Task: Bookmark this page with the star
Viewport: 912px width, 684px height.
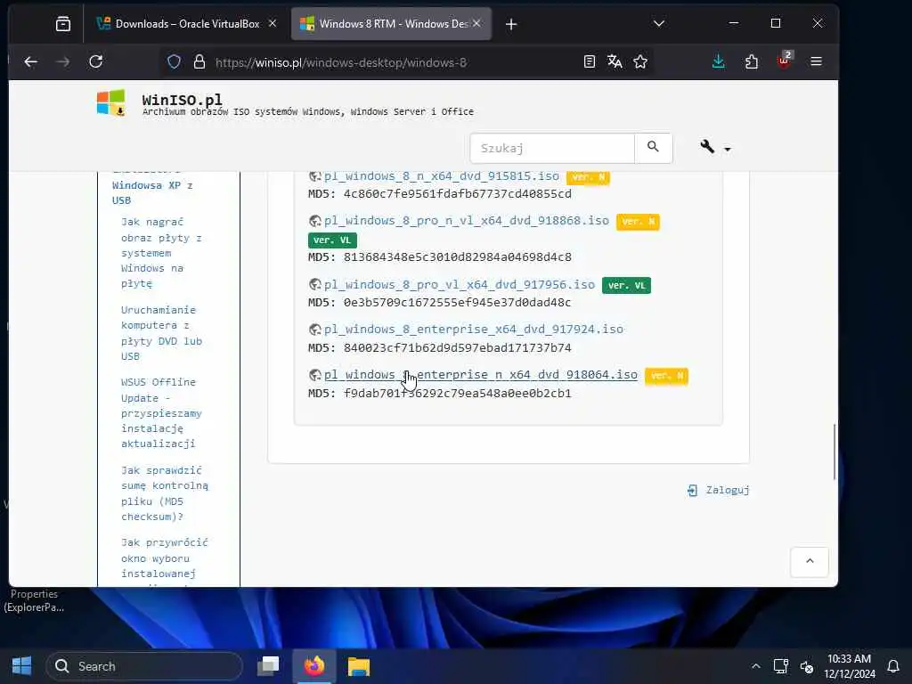Action: (x=640, y=61)
